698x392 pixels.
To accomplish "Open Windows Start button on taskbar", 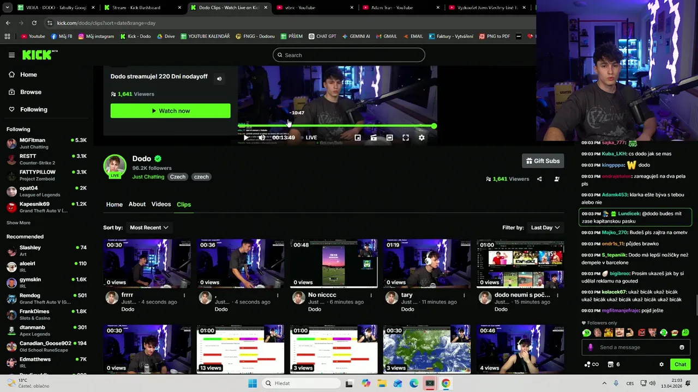I will click(252, 383).
